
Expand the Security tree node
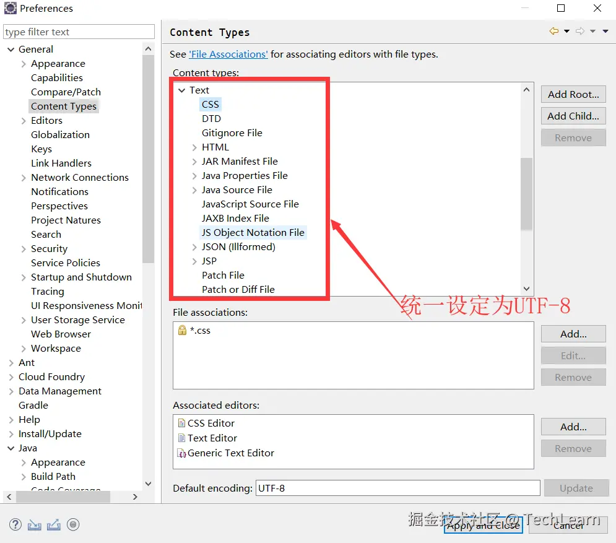24,249
